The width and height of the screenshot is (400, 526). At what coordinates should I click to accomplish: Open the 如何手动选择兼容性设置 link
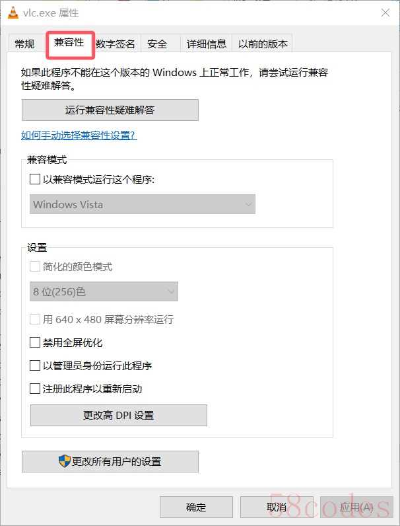coord(79,135)
